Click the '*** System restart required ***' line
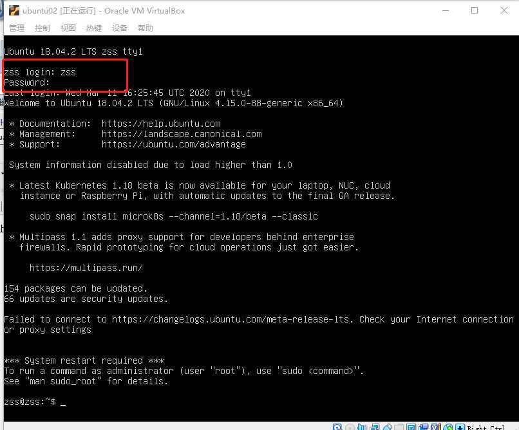519x430 pixels. pyautogui.click(x=84, y=360)
